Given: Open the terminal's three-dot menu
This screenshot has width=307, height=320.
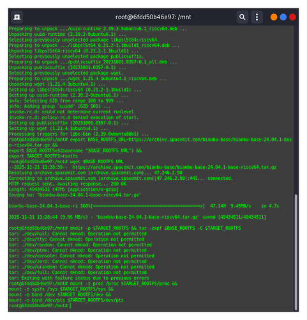Looking at the screenshot, I should pyautogui.click(x=257, y=17).
